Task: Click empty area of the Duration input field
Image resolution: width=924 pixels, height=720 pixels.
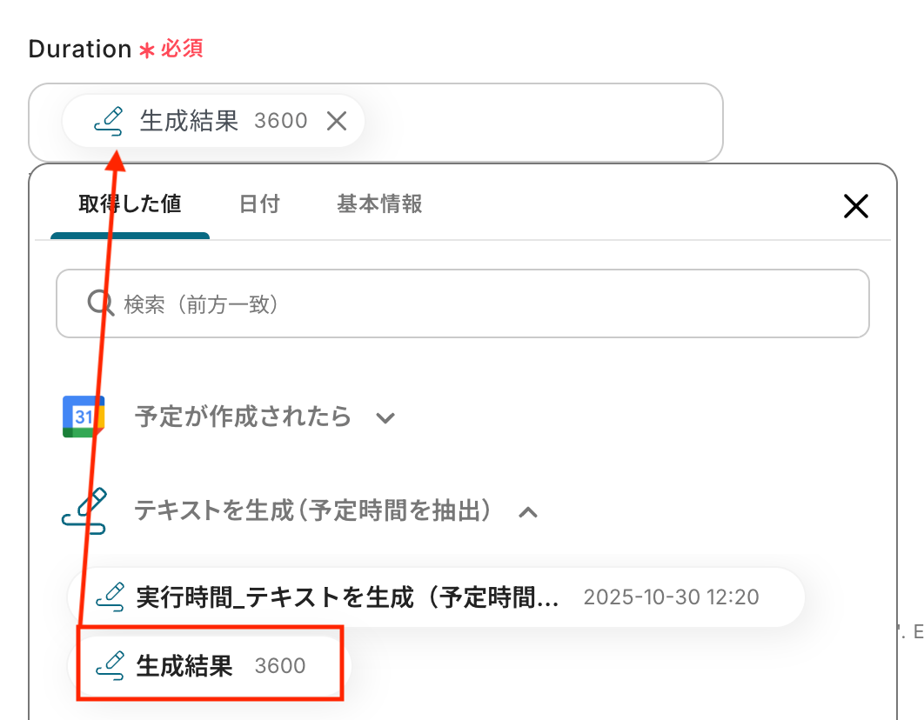Action: tap(539, 122)
